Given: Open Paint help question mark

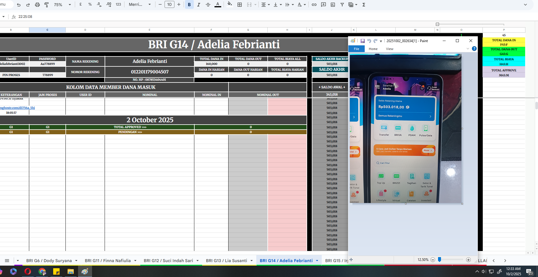Looking at the screenshot, I should tap(474, 49).
